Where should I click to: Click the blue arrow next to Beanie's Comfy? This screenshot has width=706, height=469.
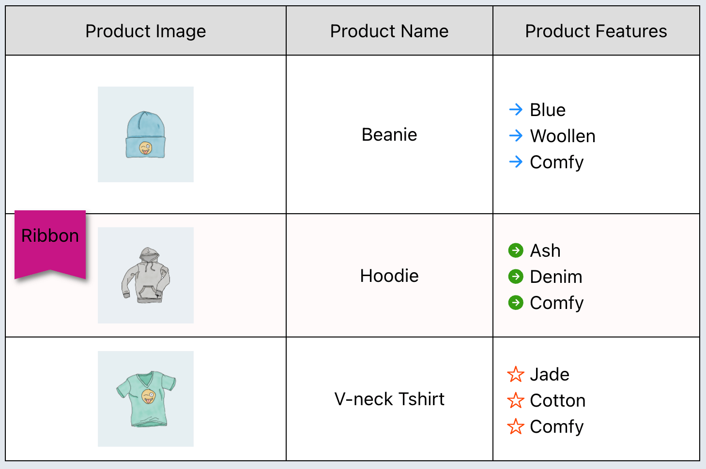point(516,162)
